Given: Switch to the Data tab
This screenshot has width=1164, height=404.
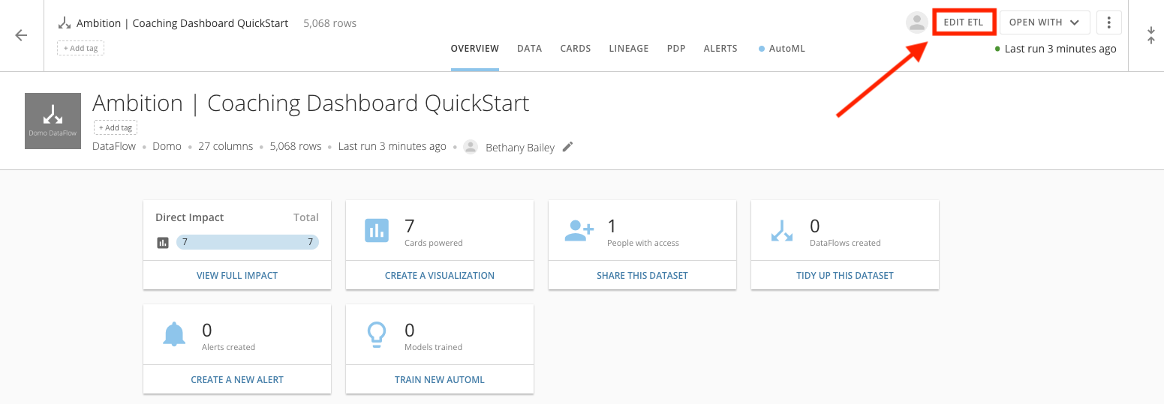Looking at the screenshot, I should 529,49.
